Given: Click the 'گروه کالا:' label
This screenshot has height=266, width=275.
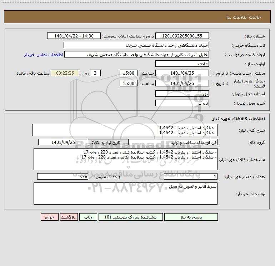Looking at the screenshot, I should 256,142.
